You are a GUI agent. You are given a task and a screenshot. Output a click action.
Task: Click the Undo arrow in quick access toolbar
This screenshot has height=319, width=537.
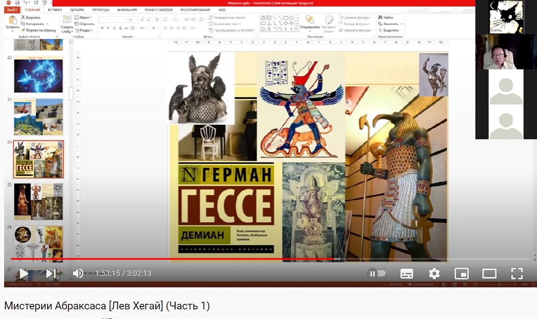[x=25, y=3]
